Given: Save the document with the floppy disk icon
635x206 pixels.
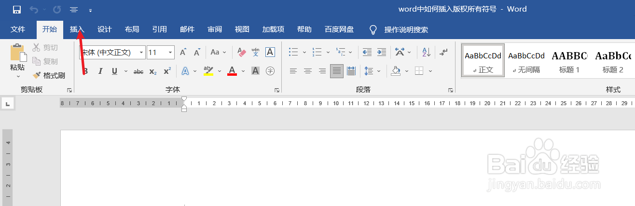Looking at the screenshot, I should pyautogui.click(x=17, y=9).
